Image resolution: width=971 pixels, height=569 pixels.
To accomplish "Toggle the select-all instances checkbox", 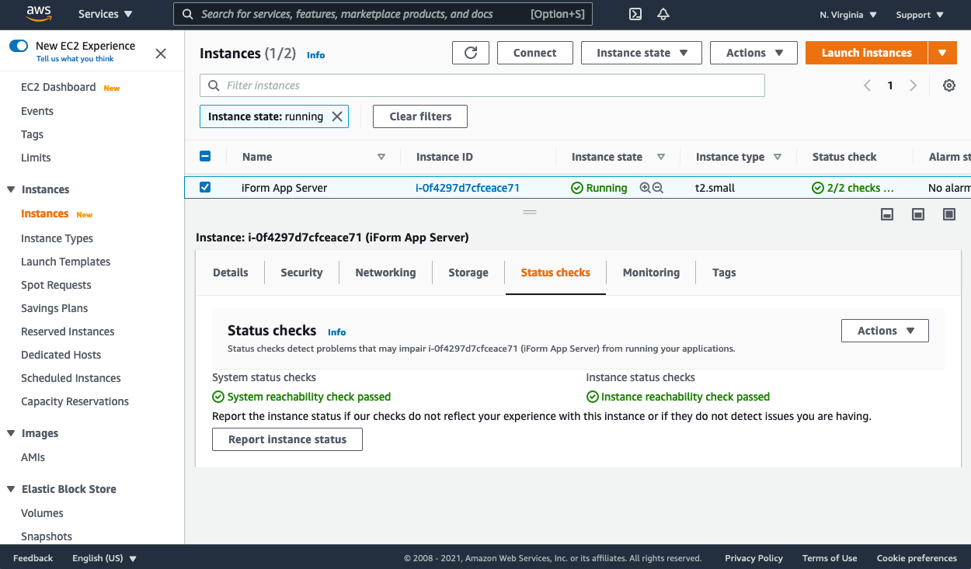I will [x=205, y=156].
